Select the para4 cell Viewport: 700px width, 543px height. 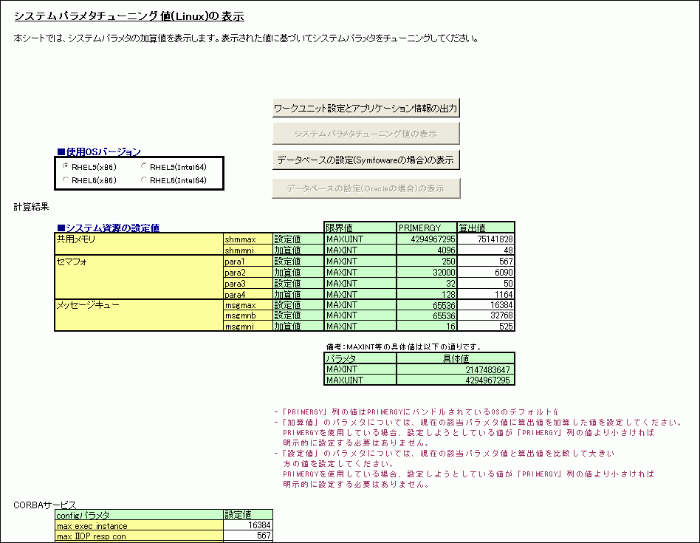coord(248,294)
